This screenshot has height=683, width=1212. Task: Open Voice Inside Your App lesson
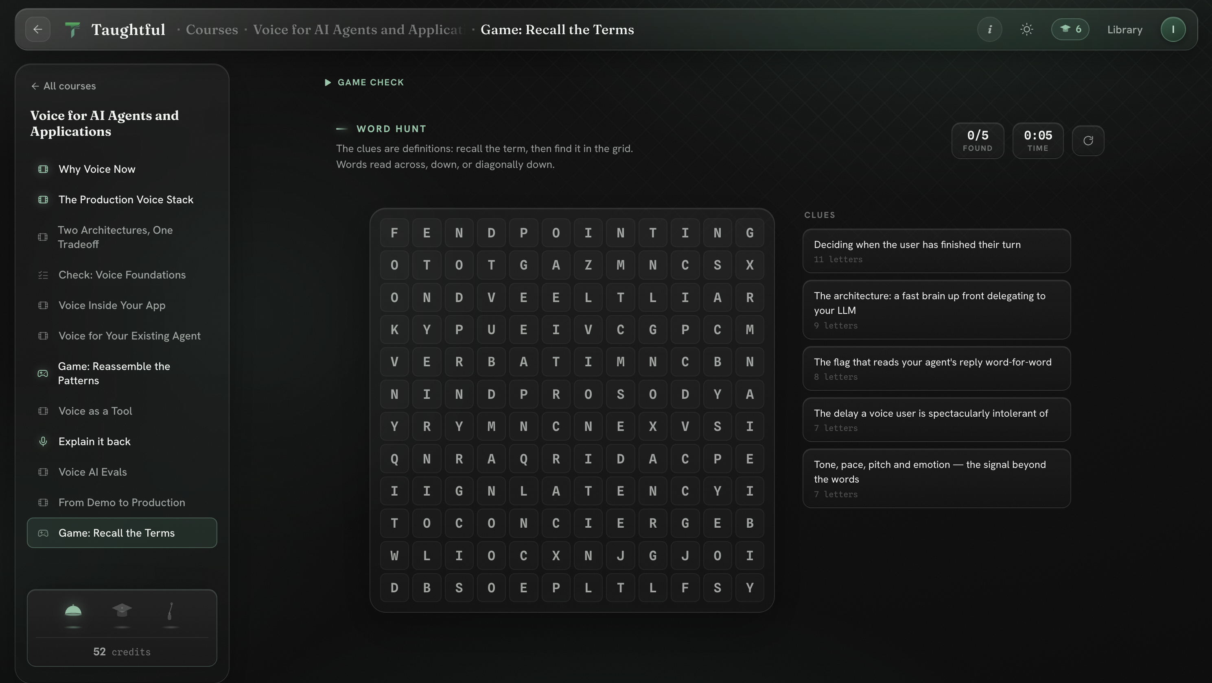point(122,306)
